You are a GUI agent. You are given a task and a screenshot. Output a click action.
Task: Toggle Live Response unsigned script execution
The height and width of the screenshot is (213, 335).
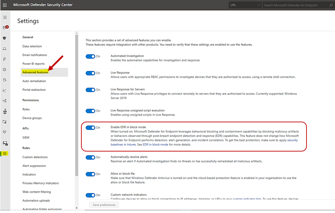tap(90, 111)
